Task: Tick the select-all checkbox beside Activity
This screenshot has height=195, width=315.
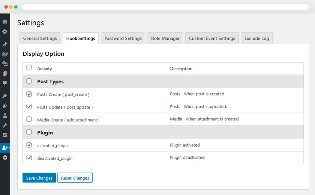Action: coord(29,68)
